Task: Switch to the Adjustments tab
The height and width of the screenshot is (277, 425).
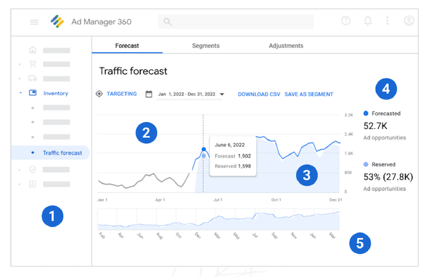Action: tap(286, 46)
